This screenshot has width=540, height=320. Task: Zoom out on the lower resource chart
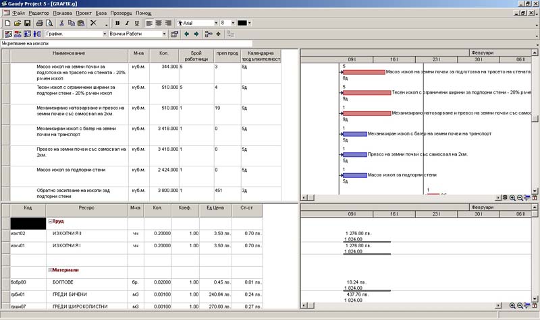pos(520,306)
